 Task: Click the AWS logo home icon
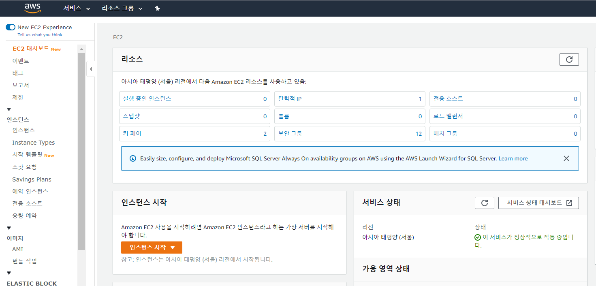tap(32, 8)
